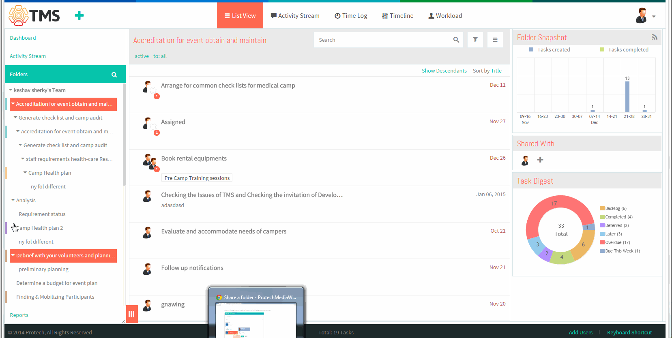This screenshot has width=672, height=338.
Task: Toggle Tasks completed chart legend
Action: coord(624,49)
